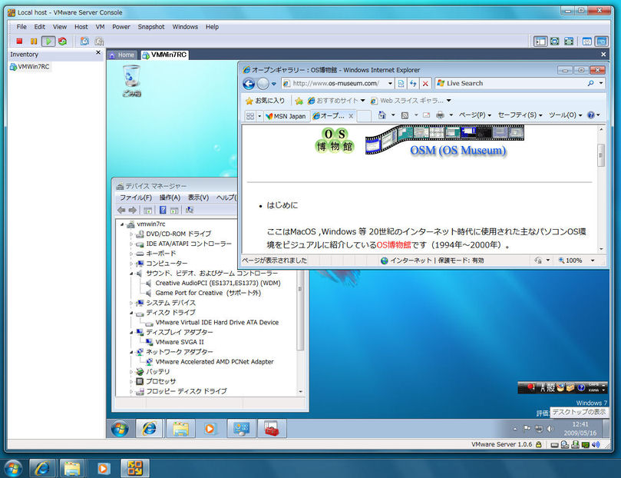
Task: Switch to the VMWin7RC tab
Action: pos(164,55)
